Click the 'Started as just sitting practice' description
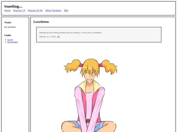The height and width of the screenshot is (132, 177). pos(70,33)
